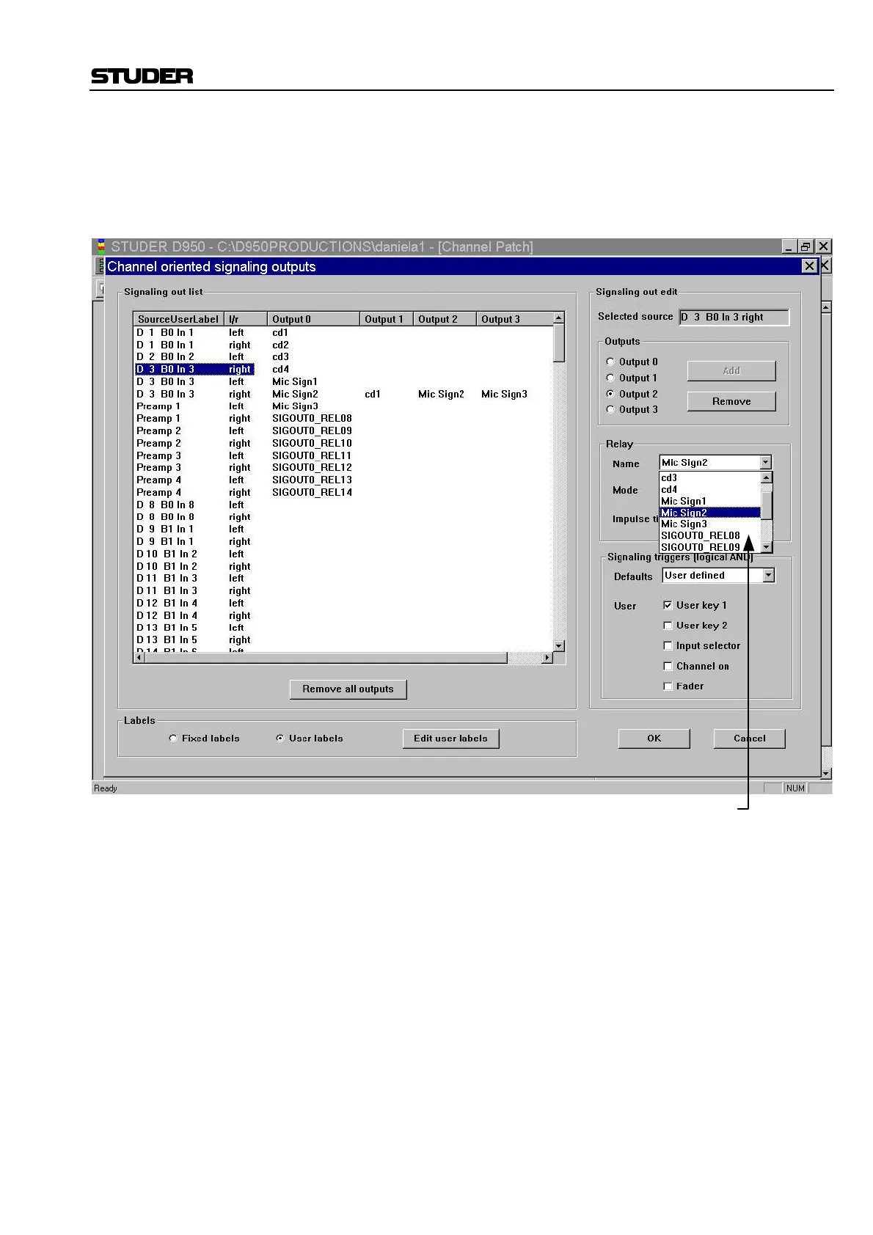Pick cd3 in relay name list
Image resolution: width=873 pixels, height=1235 pixels.
pyautogui.click(x=710, y=477)
